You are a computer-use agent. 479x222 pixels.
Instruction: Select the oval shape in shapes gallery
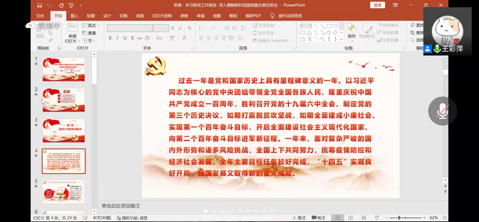pos(336,26)
